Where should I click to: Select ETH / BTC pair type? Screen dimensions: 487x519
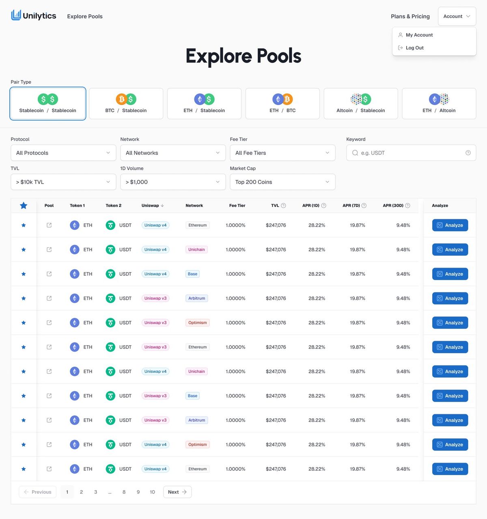pos(282,104)
